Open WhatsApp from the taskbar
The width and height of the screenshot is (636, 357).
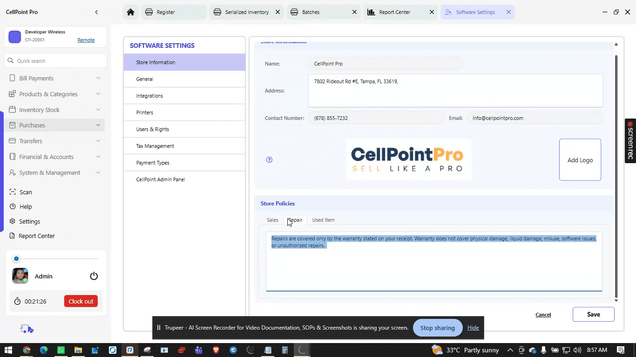[61, 350]
